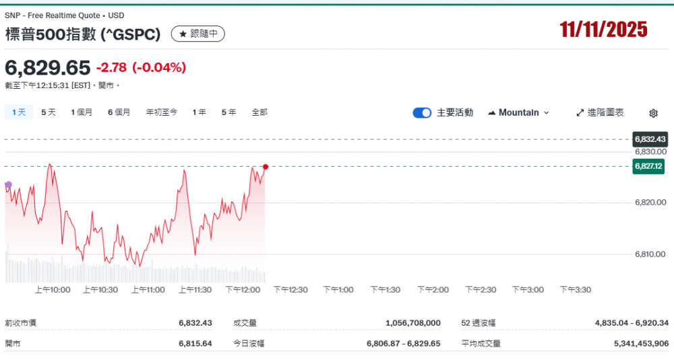Screen dimensions: 674x360
Task: Switch to the 5天 range tab
Action: [x=49, y=112]
